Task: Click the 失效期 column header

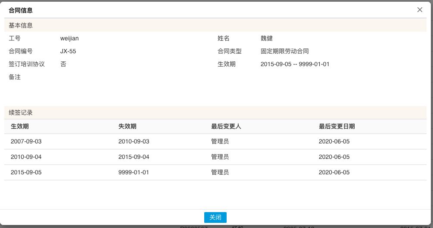Action: click(128, 126)
